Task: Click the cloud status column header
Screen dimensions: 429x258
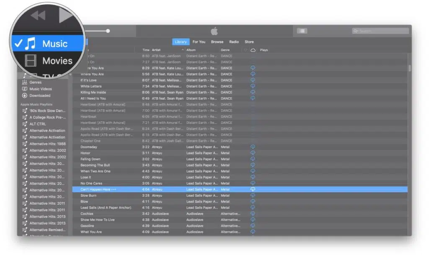Action: click(253, 50)
